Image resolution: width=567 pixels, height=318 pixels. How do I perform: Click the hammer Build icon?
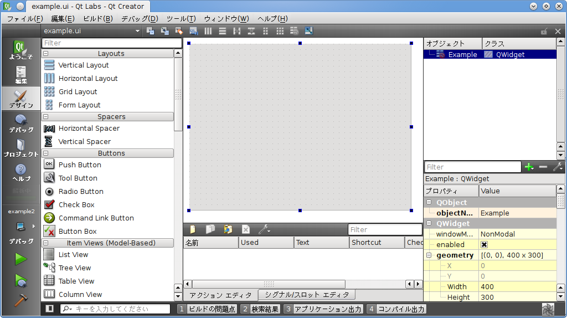click(20, 299)
